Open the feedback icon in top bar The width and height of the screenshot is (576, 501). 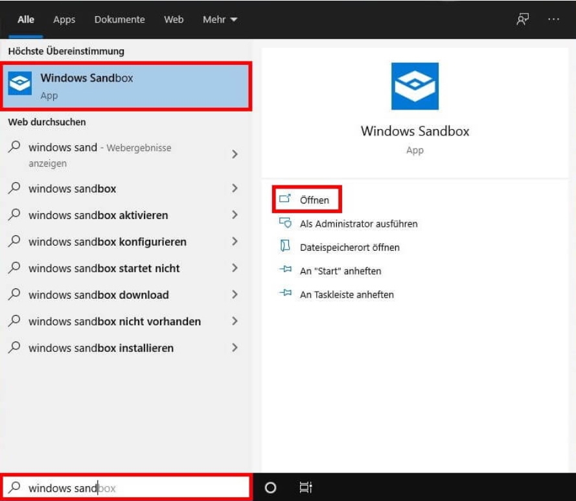click(522, 19)
